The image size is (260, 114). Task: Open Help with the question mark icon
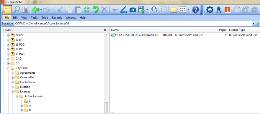coord(195,10)
